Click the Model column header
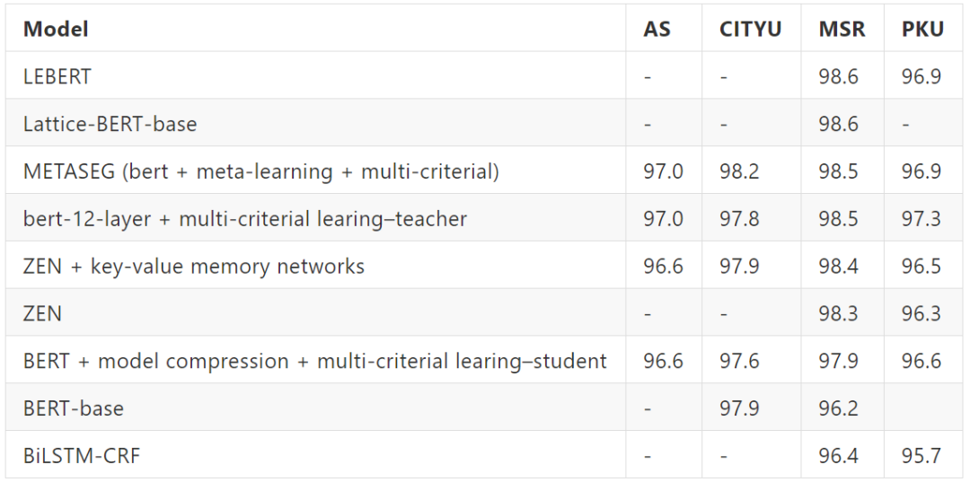970x491 pixels. coord(56,29)
